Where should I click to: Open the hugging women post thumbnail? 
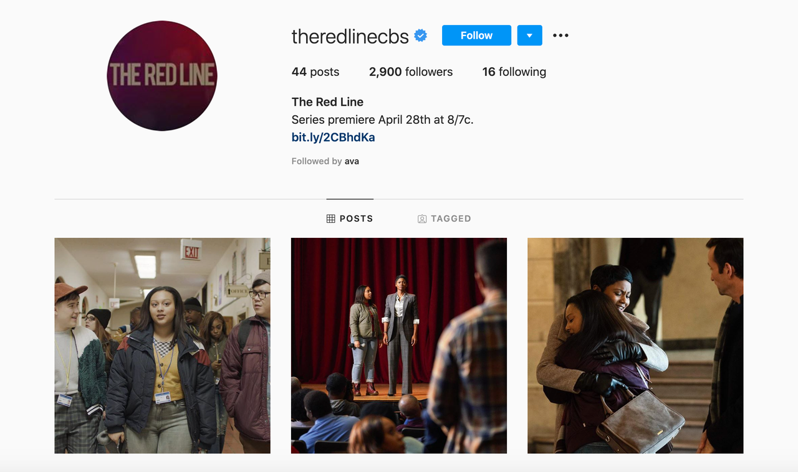[635, 346]
